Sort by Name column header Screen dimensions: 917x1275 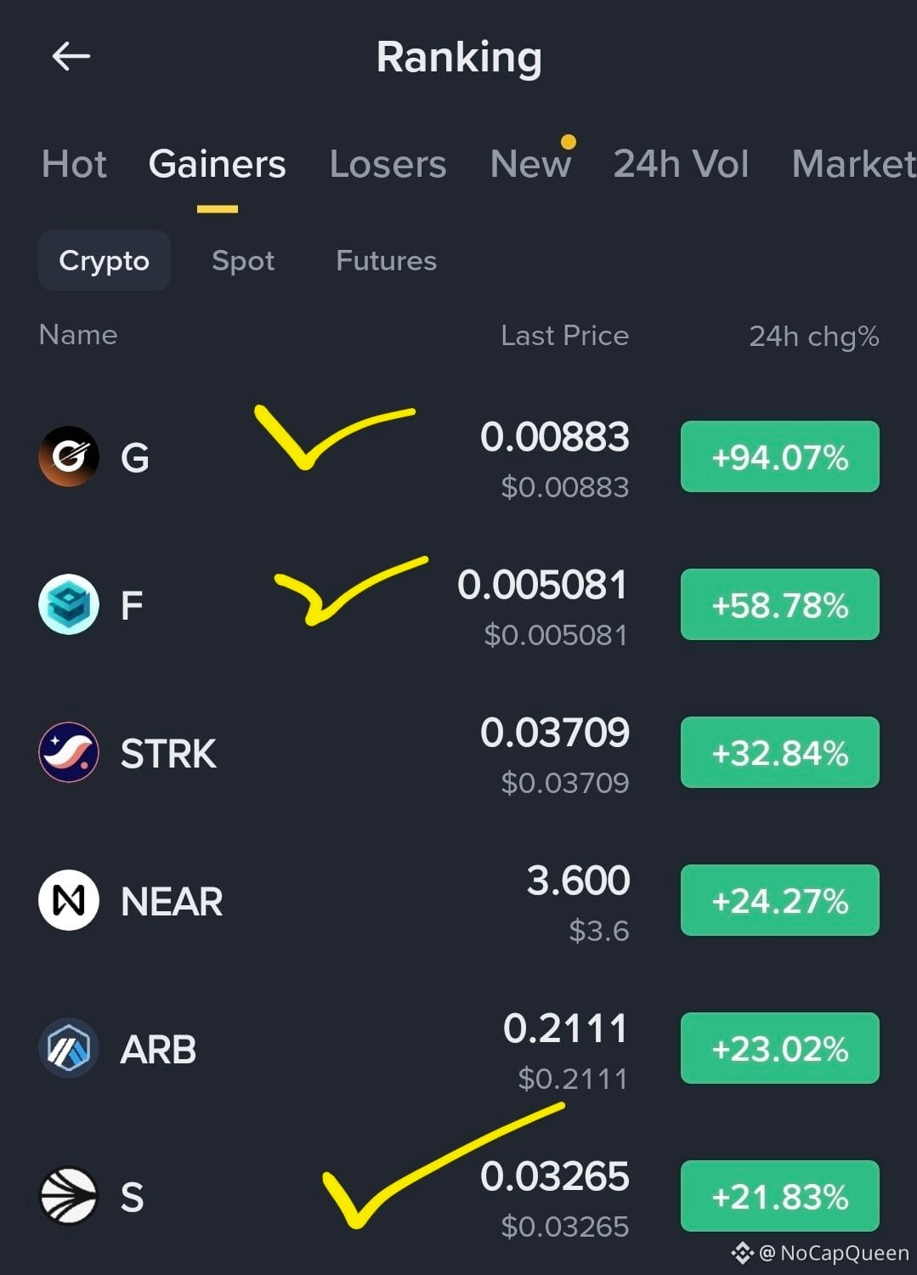point(78,335)
